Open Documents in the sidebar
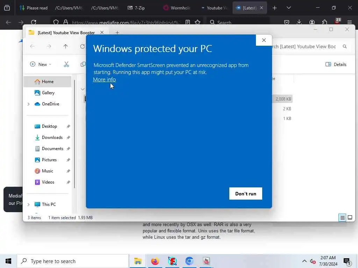The width and height of the screenshot is (358, 268). [52, 149]
